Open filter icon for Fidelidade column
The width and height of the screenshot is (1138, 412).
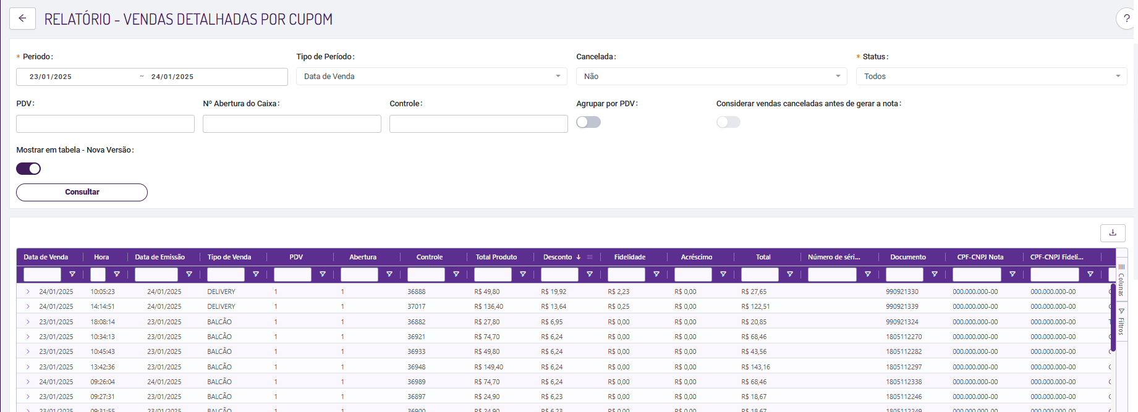(656, 274)
